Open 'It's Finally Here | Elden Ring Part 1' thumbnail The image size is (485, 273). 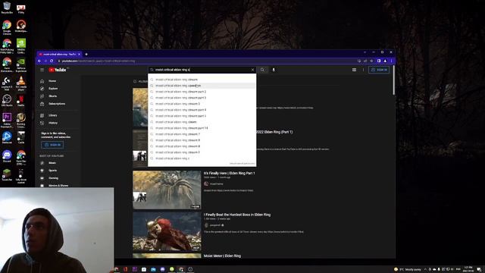click(x=167, y=190)
